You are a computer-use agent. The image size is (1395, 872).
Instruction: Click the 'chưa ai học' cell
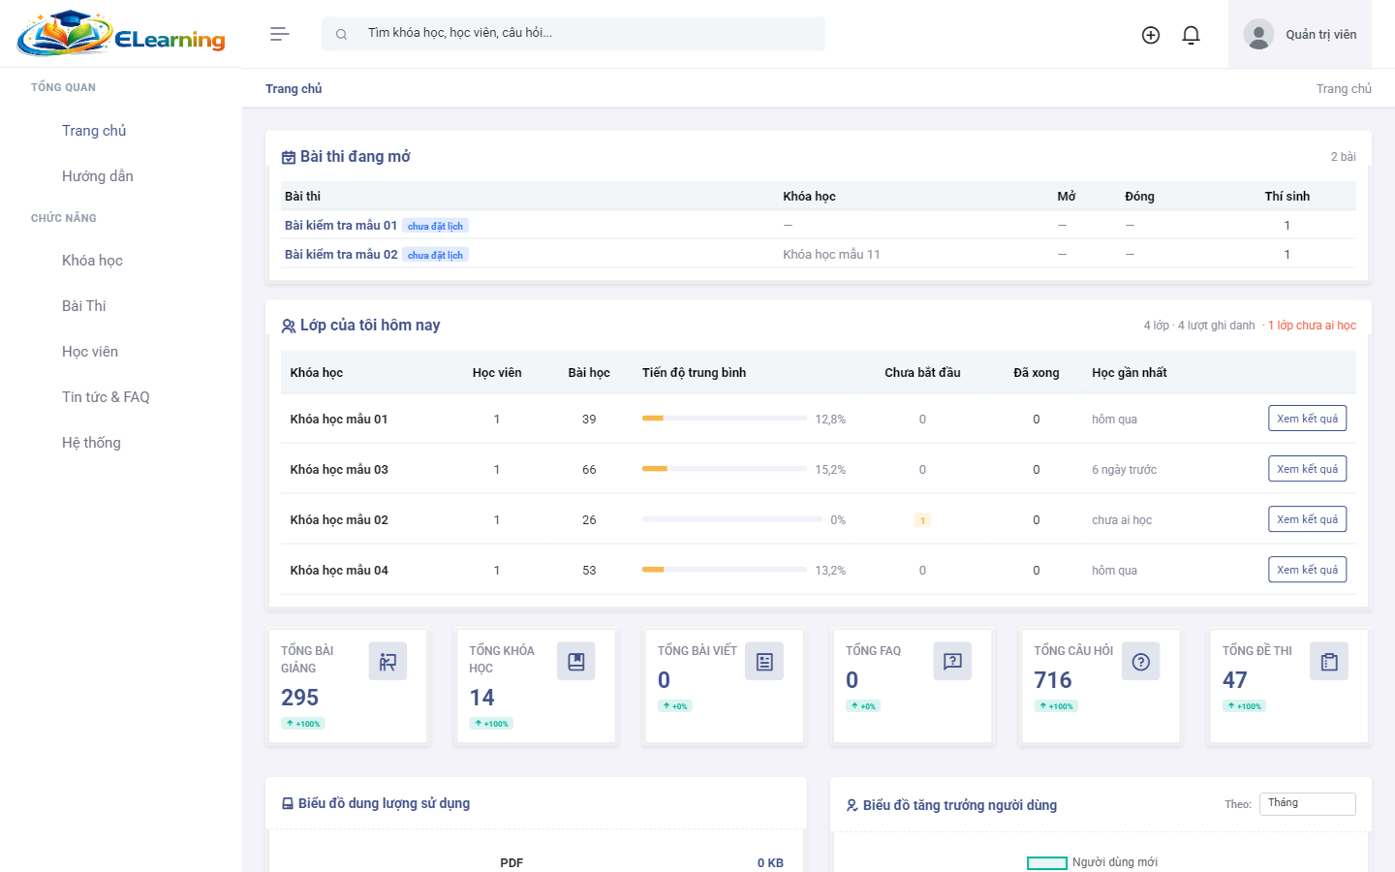click(1122, 520)
